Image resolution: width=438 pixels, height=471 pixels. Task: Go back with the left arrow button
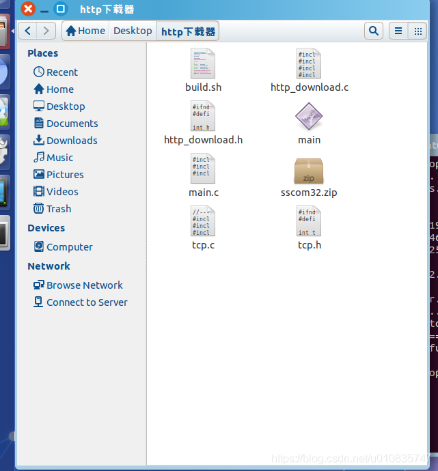coord(27,31)
